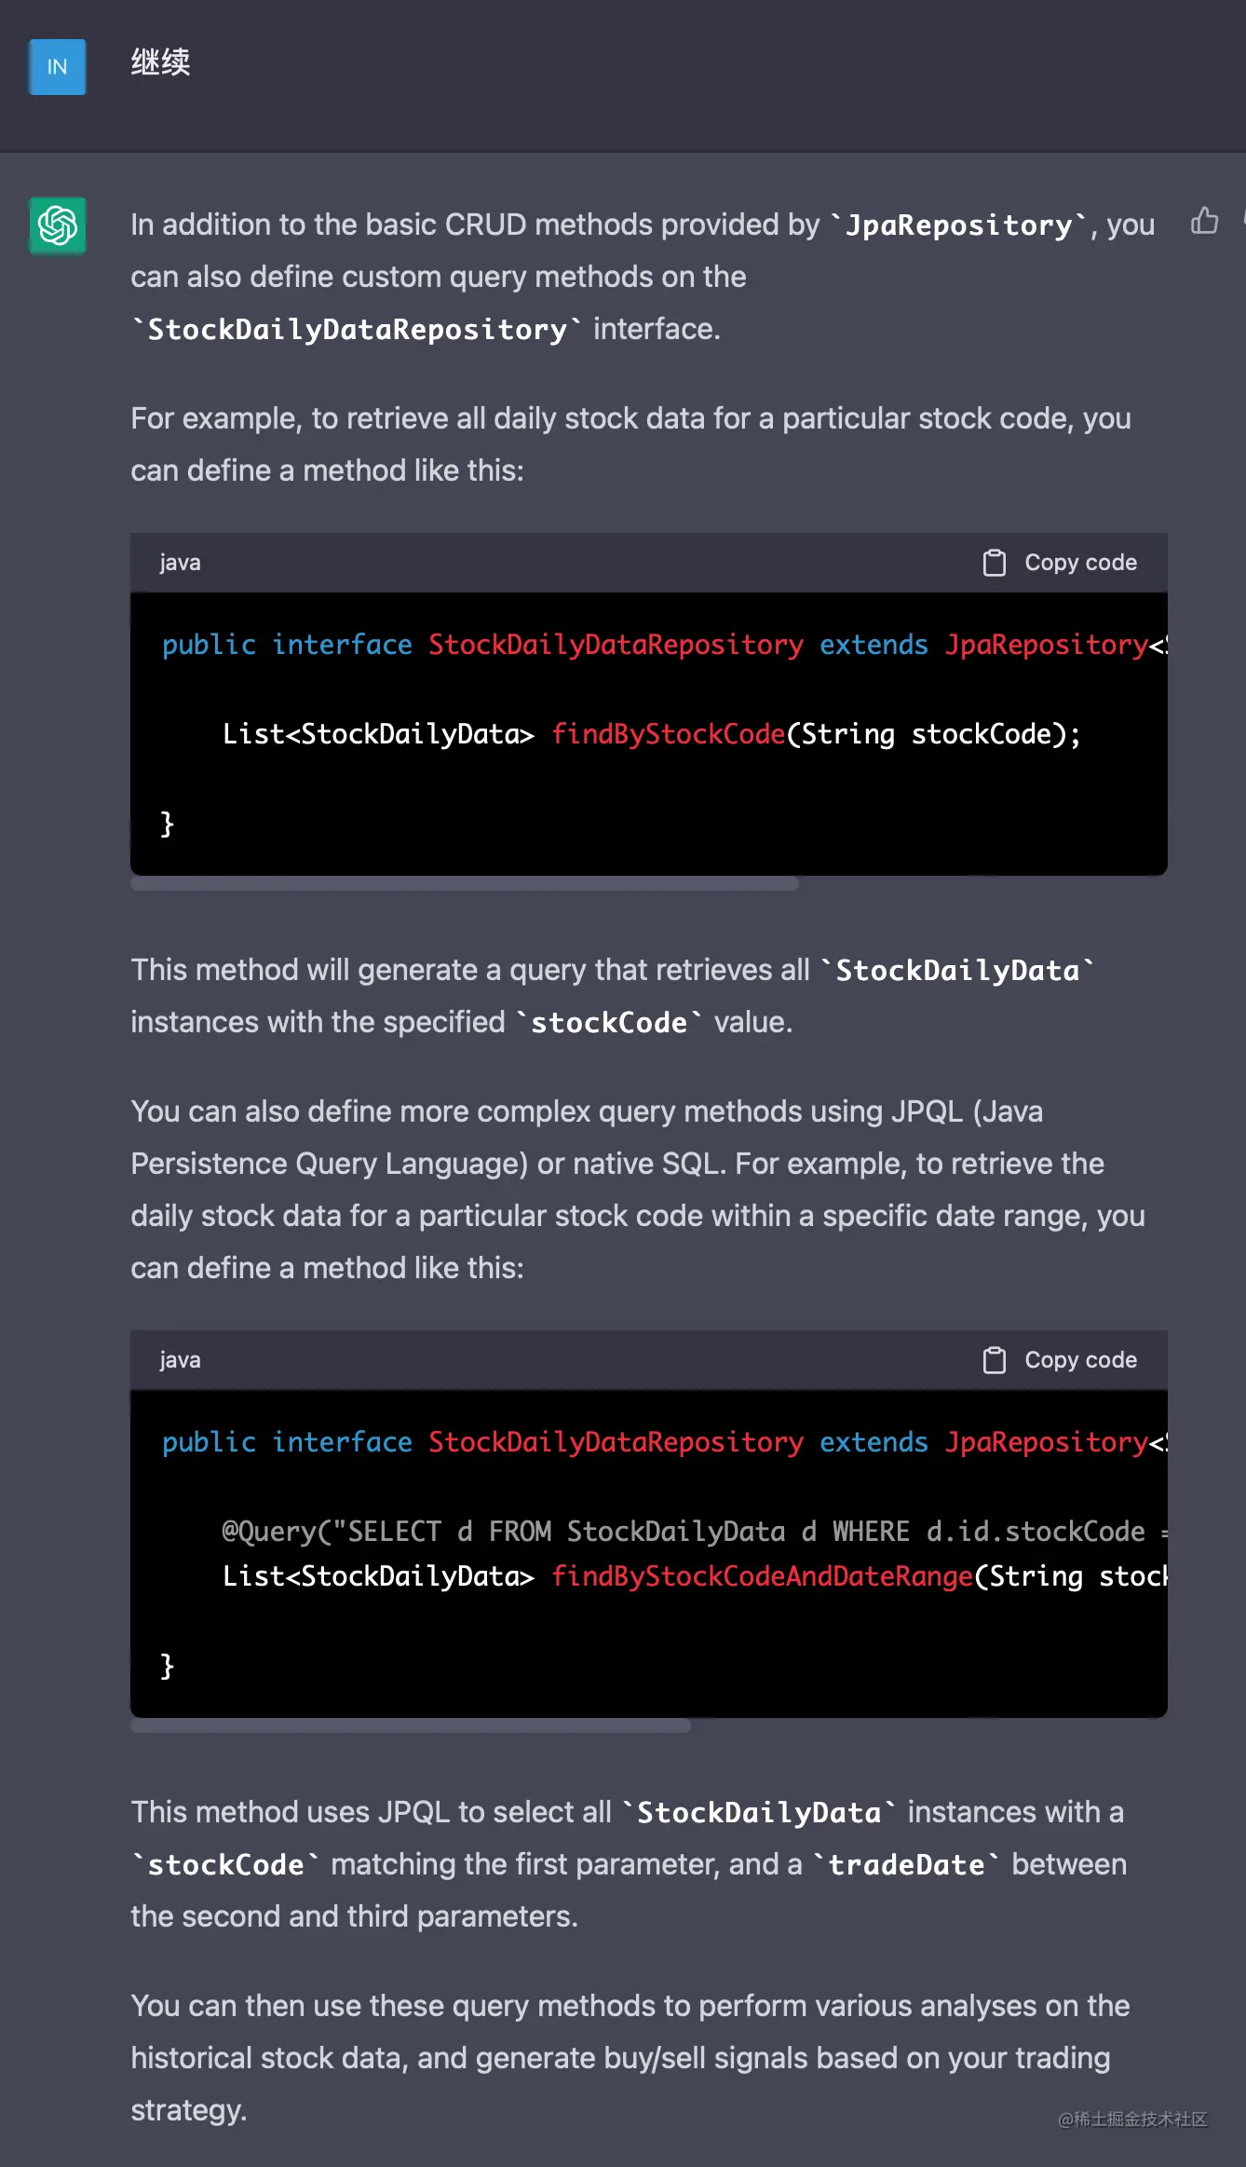Image resolution: width=1246 pixels, height=2167 pixels.
Task: Click the horizontal scrollbar under the first code block
Action: click(x=463, y=885)
